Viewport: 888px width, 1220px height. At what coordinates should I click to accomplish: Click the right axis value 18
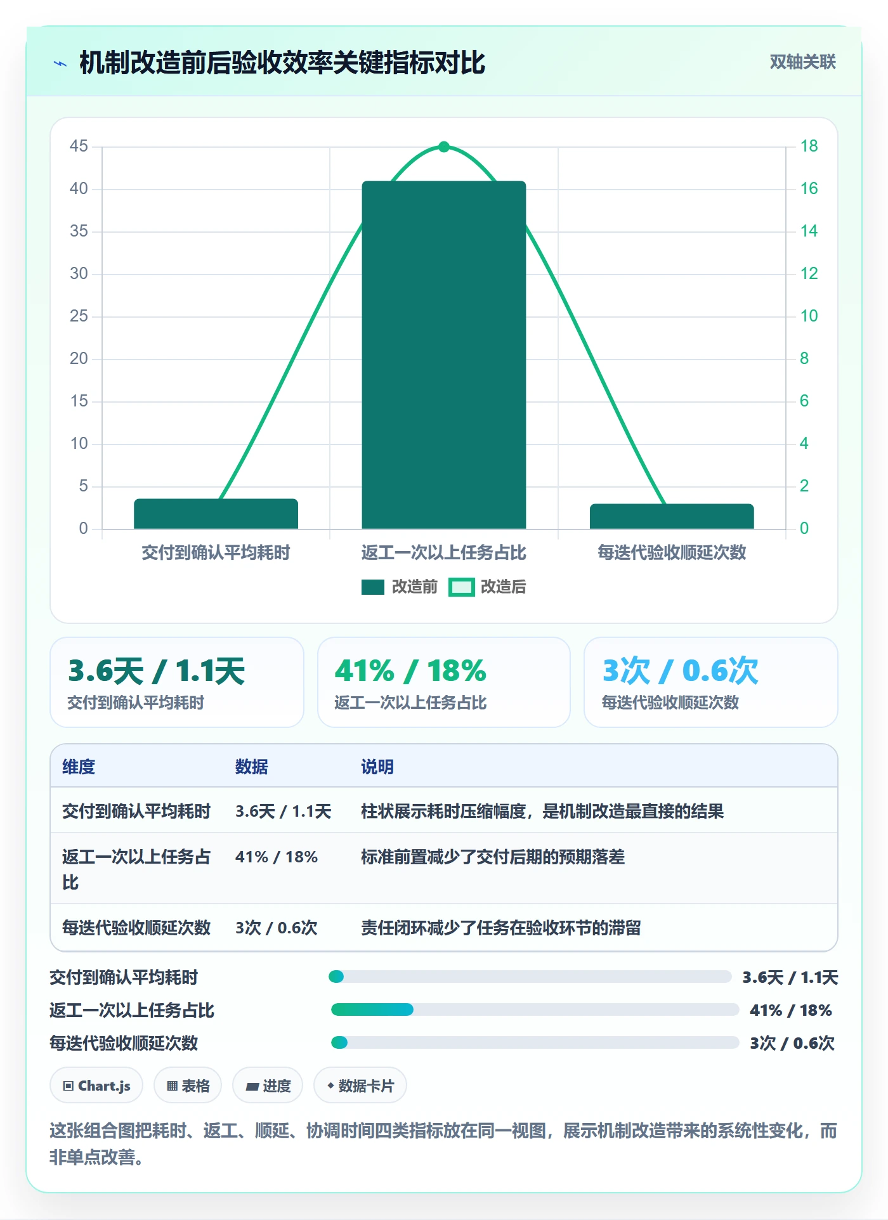(x=809, y=146)
